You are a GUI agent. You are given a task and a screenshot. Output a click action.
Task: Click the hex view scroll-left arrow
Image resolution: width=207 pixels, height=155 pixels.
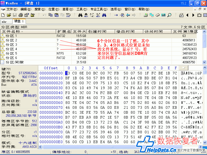(x=40, y=147)
